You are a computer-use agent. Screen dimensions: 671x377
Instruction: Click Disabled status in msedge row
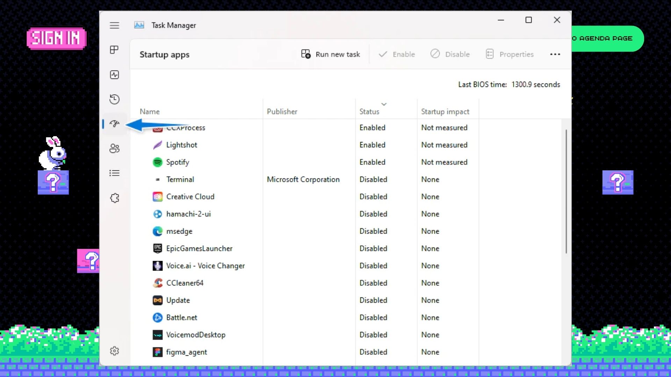(x=373, y=231)
